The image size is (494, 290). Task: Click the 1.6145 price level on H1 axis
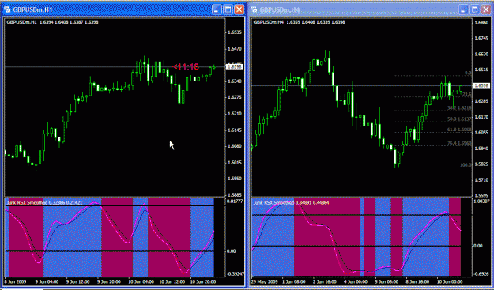click(235, 130)
